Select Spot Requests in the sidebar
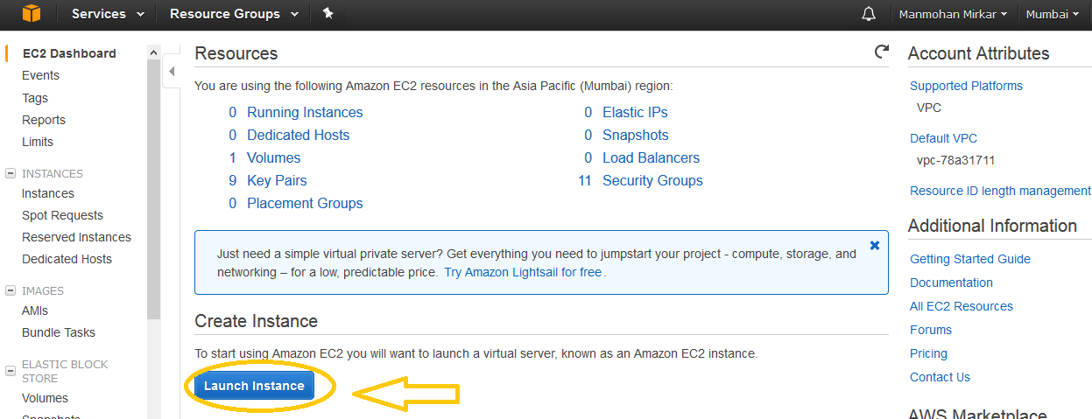Image resolution: width=1092 pixels, height=419 pixels. coord(62,215)
